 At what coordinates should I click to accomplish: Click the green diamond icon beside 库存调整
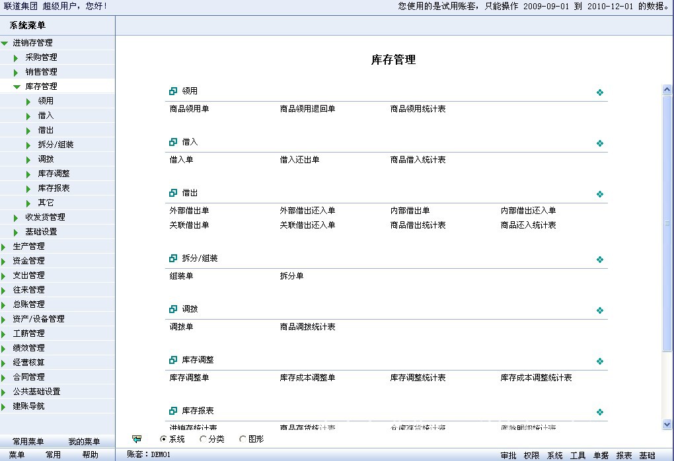click(x=600, y=361)
